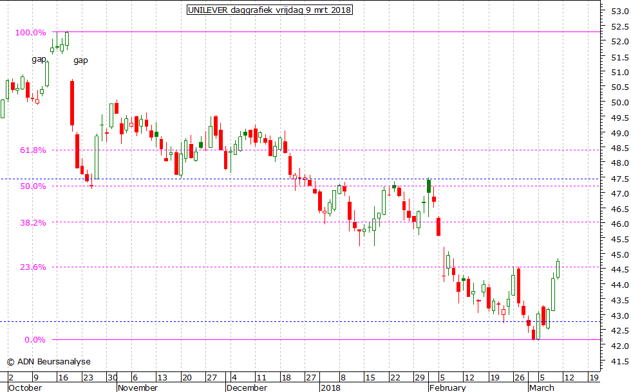Image resolution: width=631 pixels, height=392 pixels.
Task: Select the 100.0% Fibonacci level label
Action: coord(31,33)
